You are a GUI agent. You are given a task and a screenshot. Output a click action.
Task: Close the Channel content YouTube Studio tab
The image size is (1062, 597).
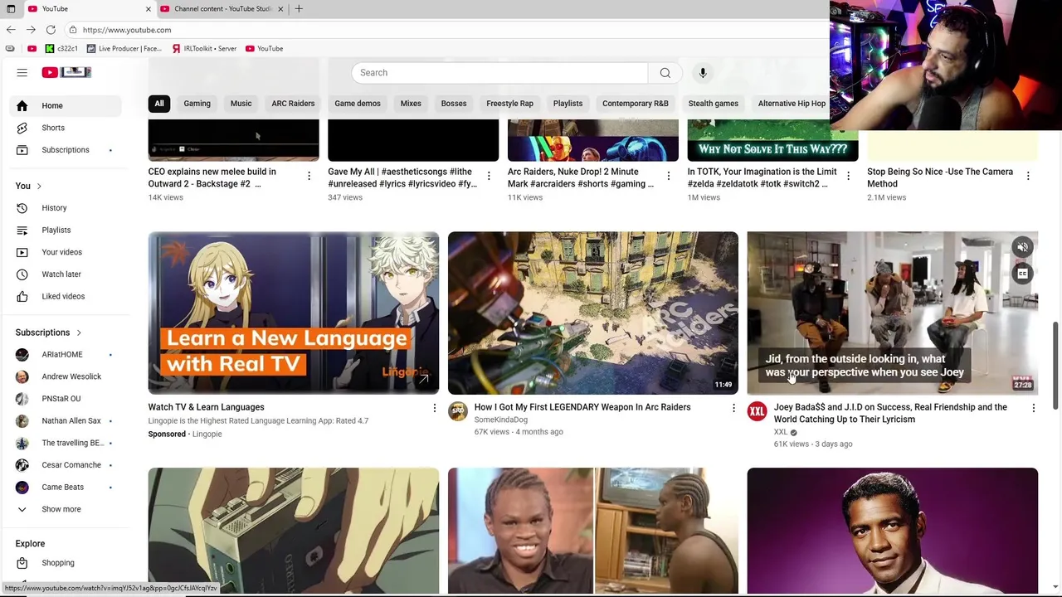pos(280,9)
